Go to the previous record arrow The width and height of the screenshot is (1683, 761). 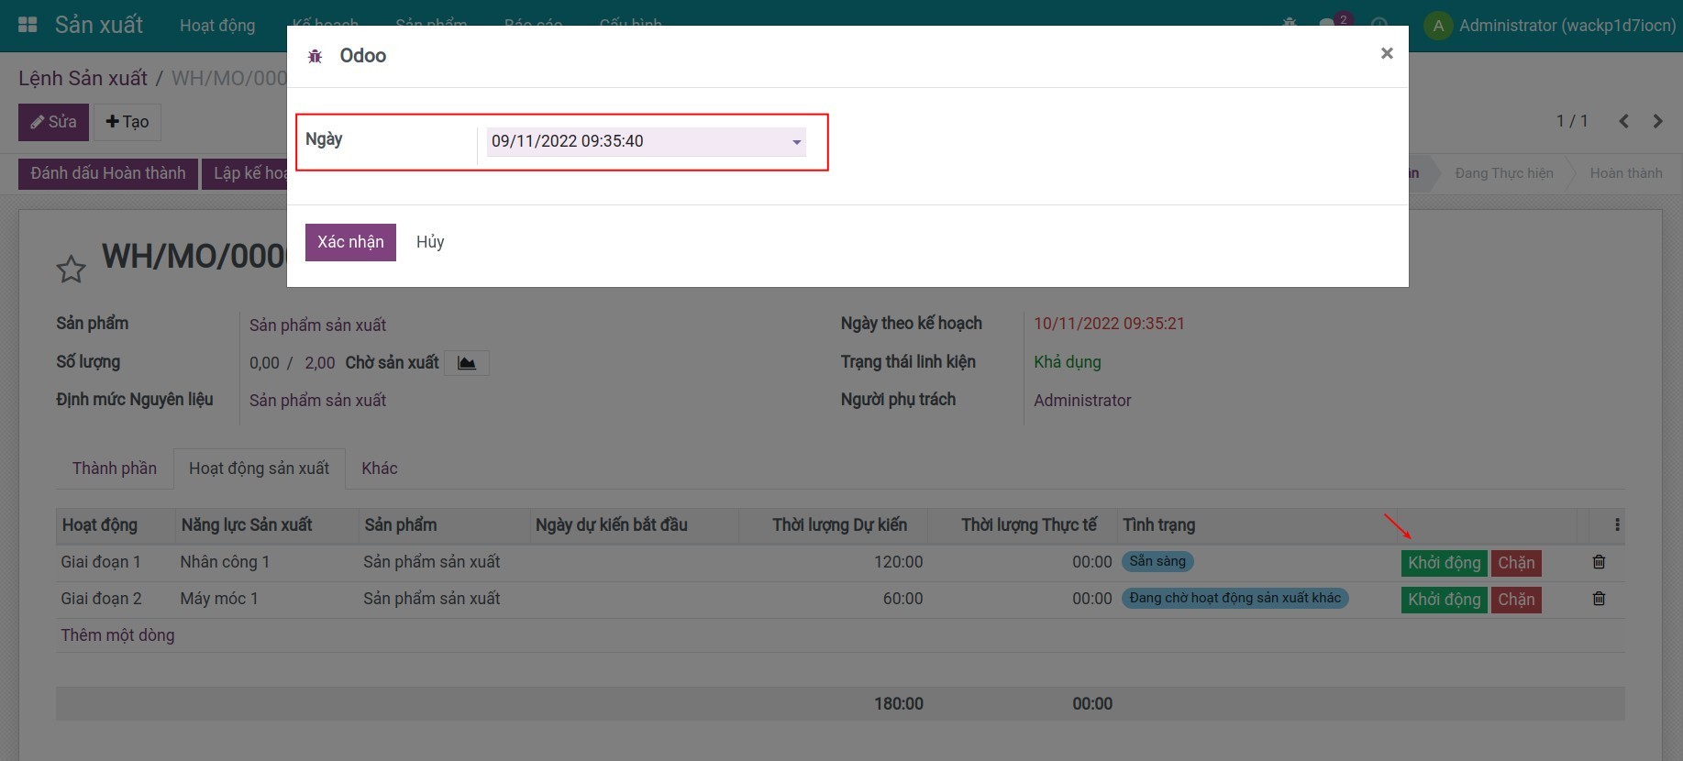pyautogui.click(x=1623, y=121)
